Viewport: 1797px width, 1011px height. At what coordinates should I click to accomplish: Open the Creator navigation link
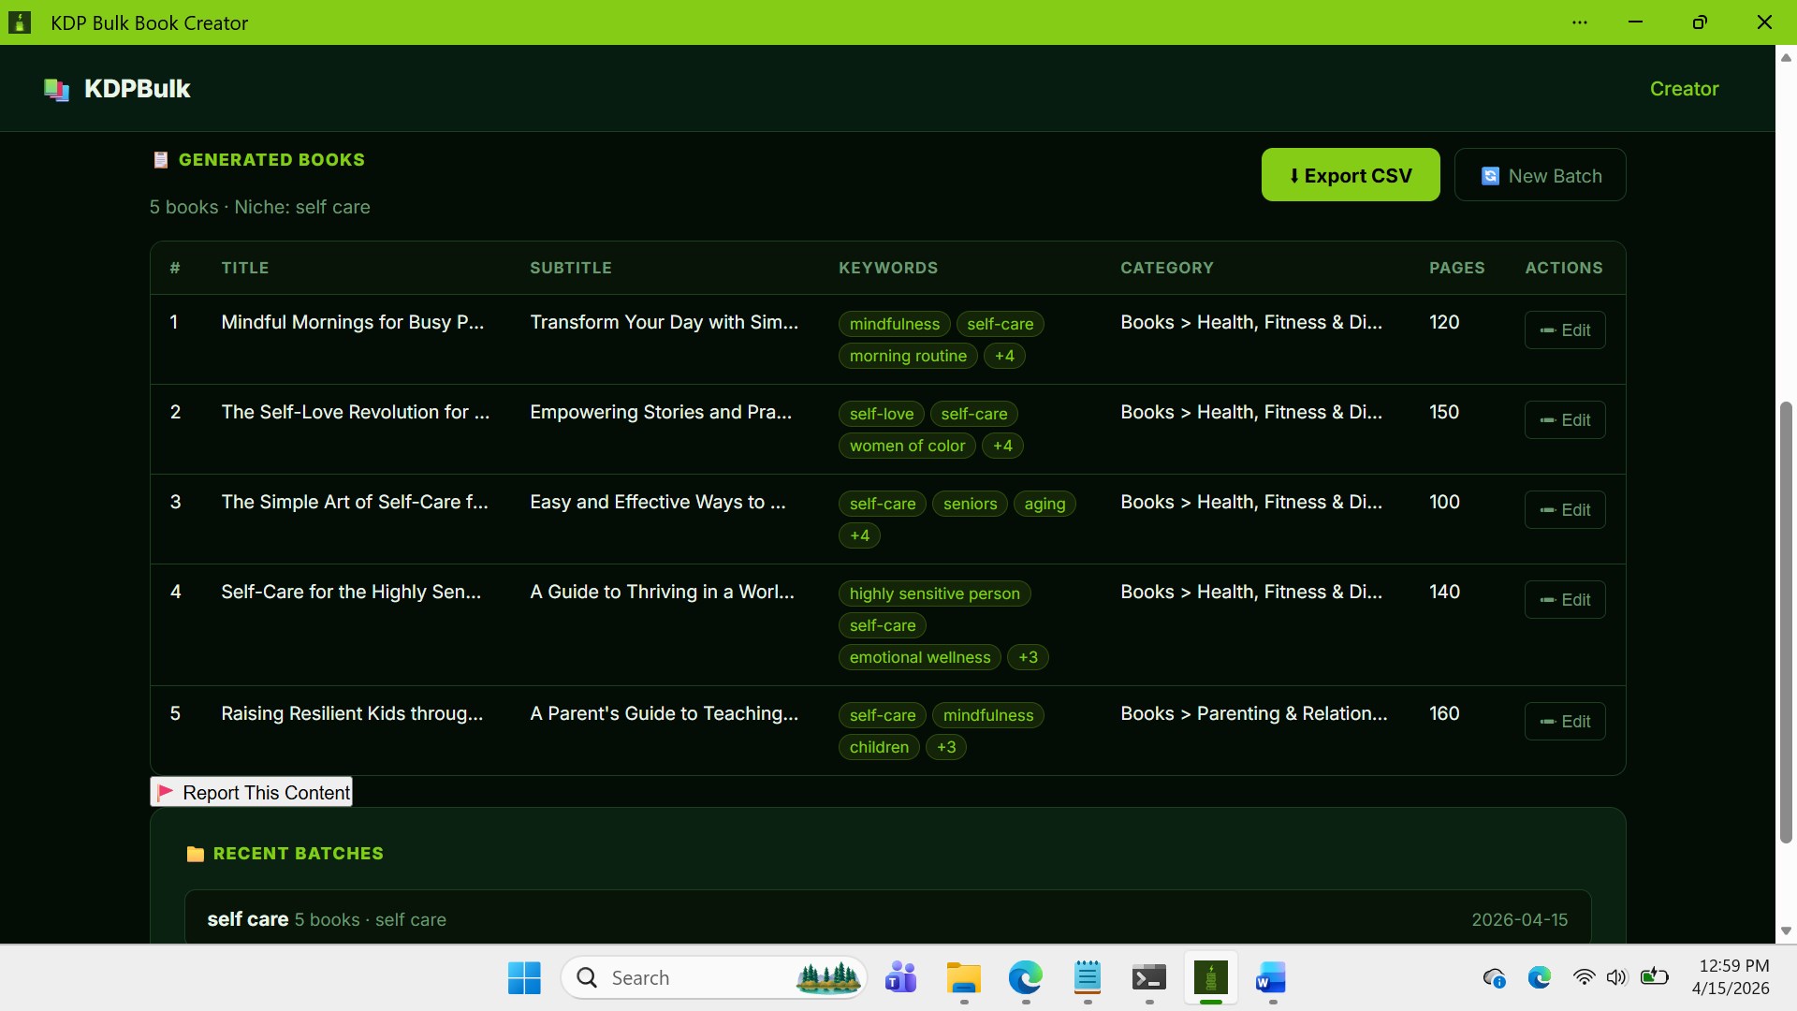click(x=1684, y=89)
